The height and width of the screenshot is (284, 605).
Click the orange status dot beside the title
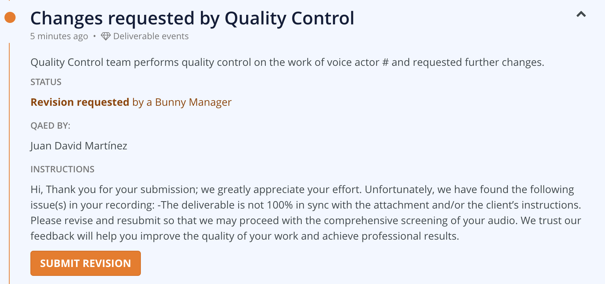pos(10,17)
